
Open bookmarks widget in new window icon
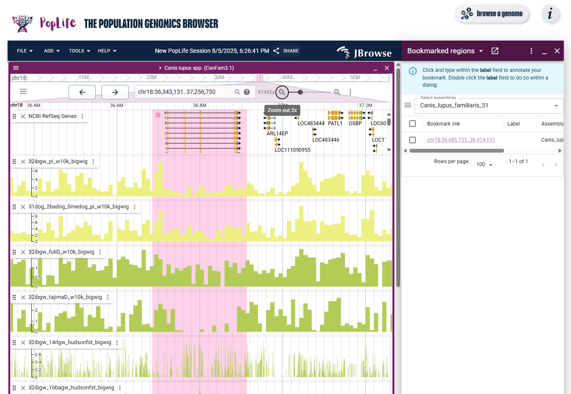coord(495,51)
